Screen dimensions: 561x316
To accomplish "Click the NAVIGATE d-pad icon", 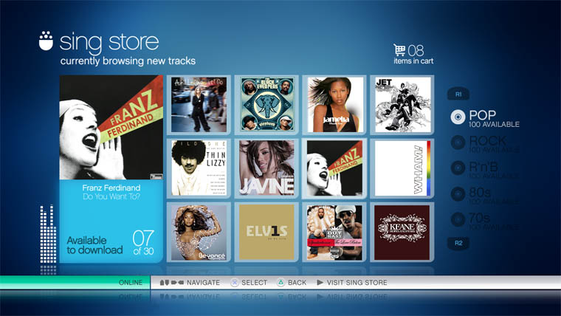I will click(171, 282).
